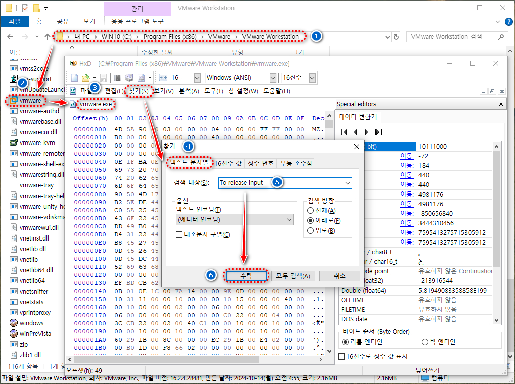Go to previous byte in data inspector
The image size is (515, 384).
[355, 132]
